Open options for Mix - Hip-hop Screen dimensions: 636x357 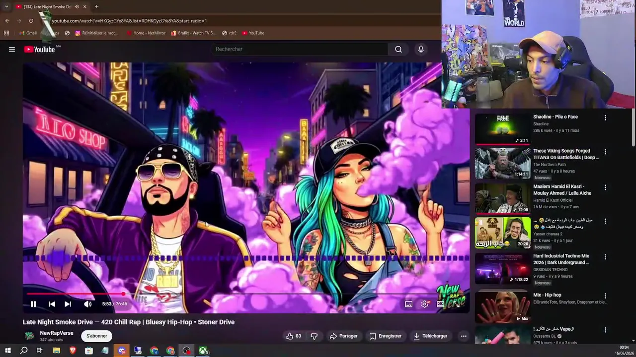point(605,296)
